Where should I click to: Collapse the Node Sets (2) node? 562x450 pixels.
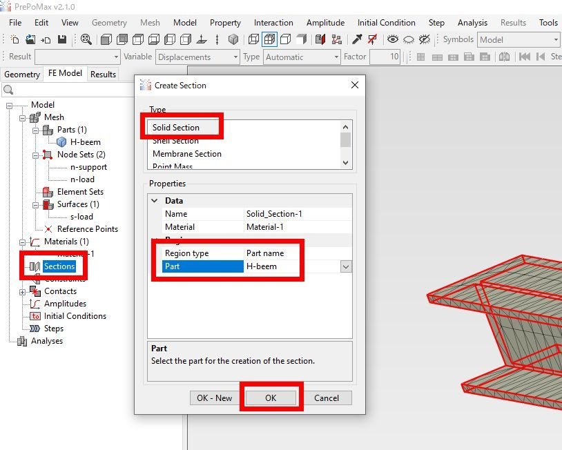[35, 155]
